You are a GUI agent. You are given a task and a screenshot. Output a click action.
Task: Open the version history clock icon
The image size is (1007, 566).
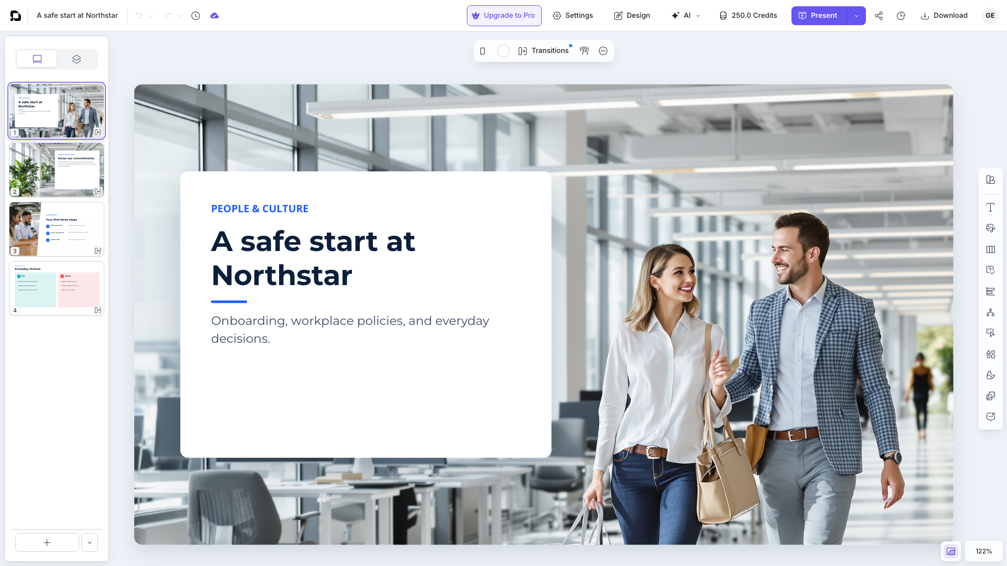(x=196, y=16)
